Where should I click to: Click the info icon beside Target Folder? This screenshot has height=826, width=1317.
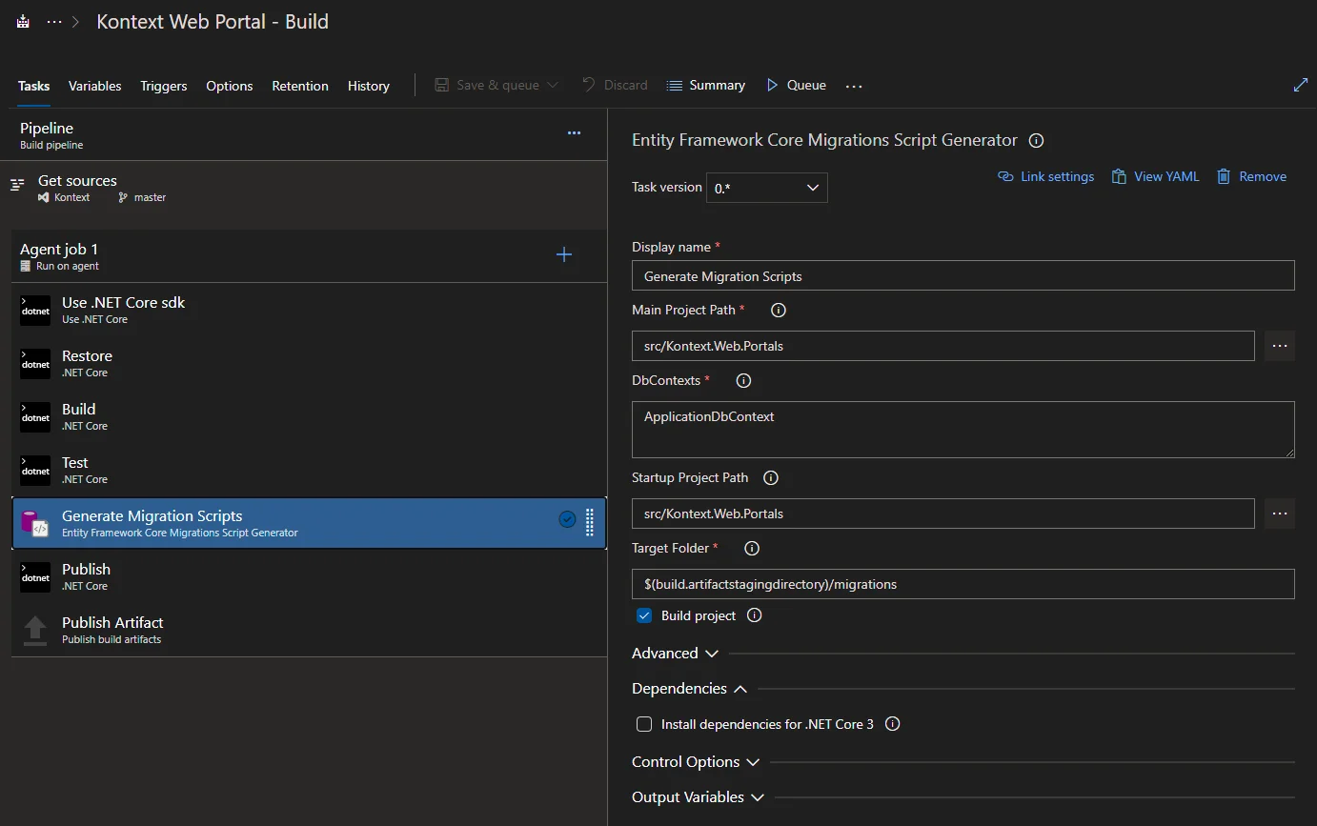coord(751,549)
